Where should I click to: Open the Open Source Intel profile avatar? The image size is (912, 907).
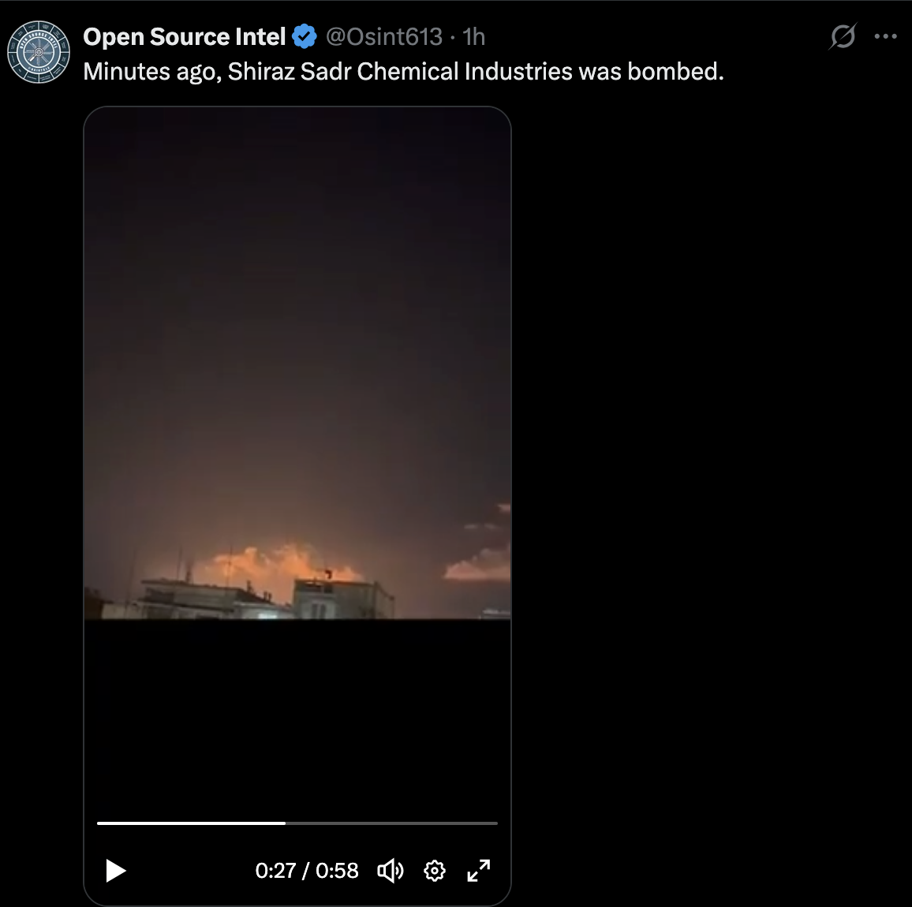point(39,52)
